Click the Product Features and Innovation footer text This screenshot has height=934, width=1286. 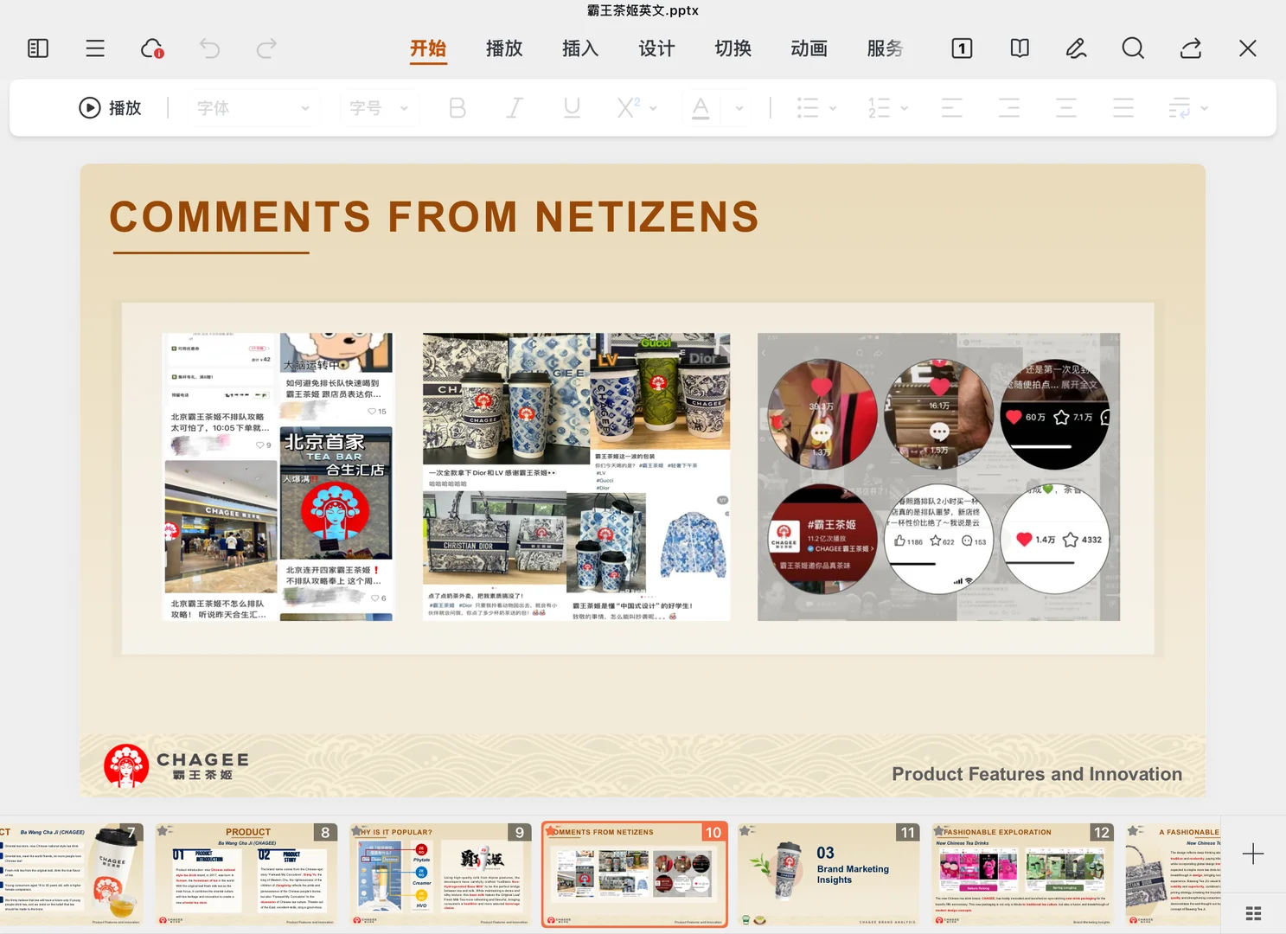click(x=1037, y=774)
